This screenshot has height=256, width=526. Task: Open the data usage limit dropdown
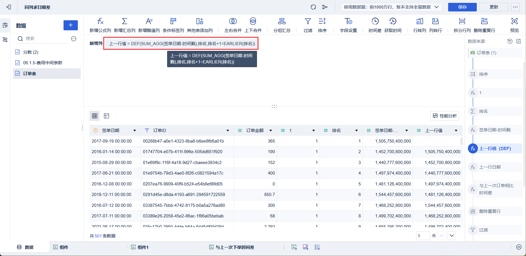click(391, 7)
